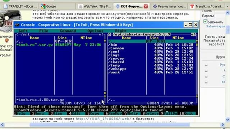Click the browser scroll-right arrow
Image resolution: width=230 pixels, height=129 pixels.
tap(223, 125)
